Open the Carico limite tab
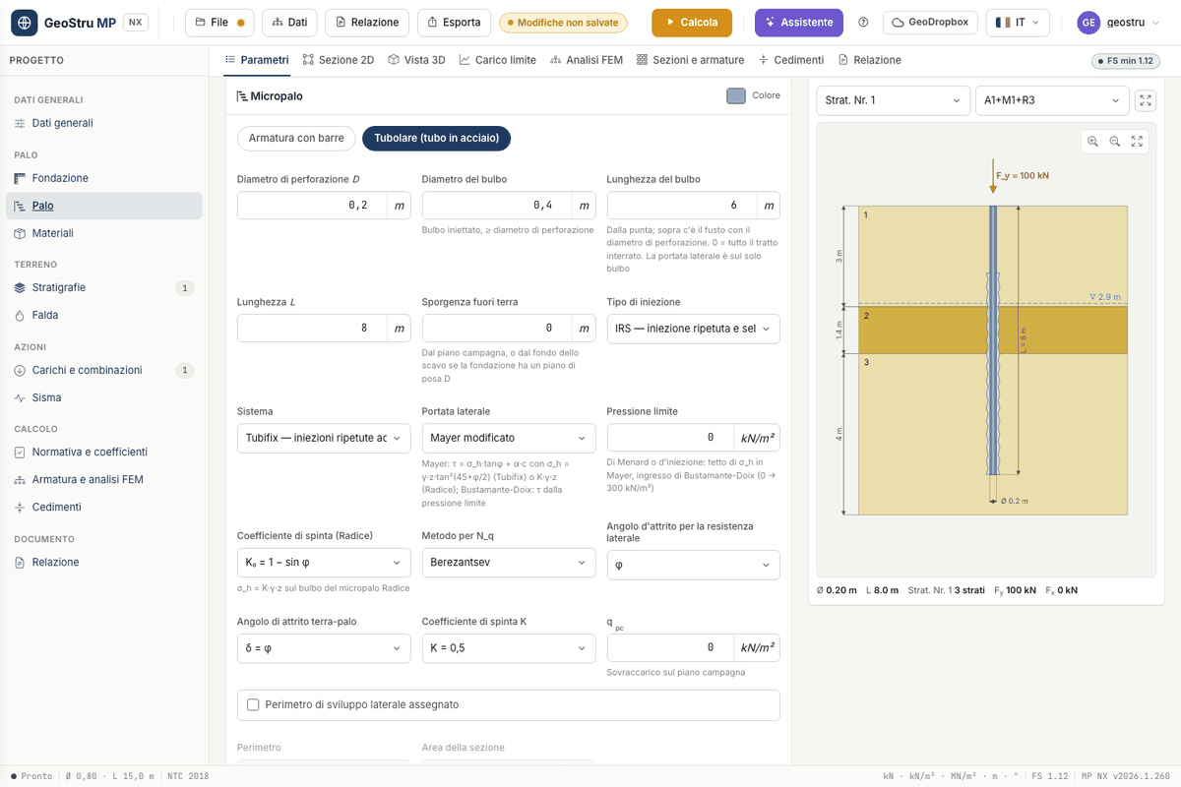The image size is (1181, 787). pyautogui.click(x=497, y=60)
